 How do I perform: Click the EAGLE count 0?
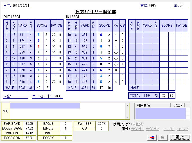click(x=65, y=124)
